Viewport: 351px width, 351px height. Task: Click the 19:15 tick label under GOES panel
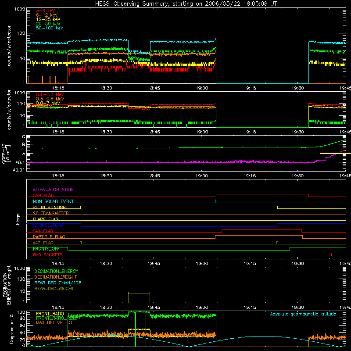coord(250,176)
